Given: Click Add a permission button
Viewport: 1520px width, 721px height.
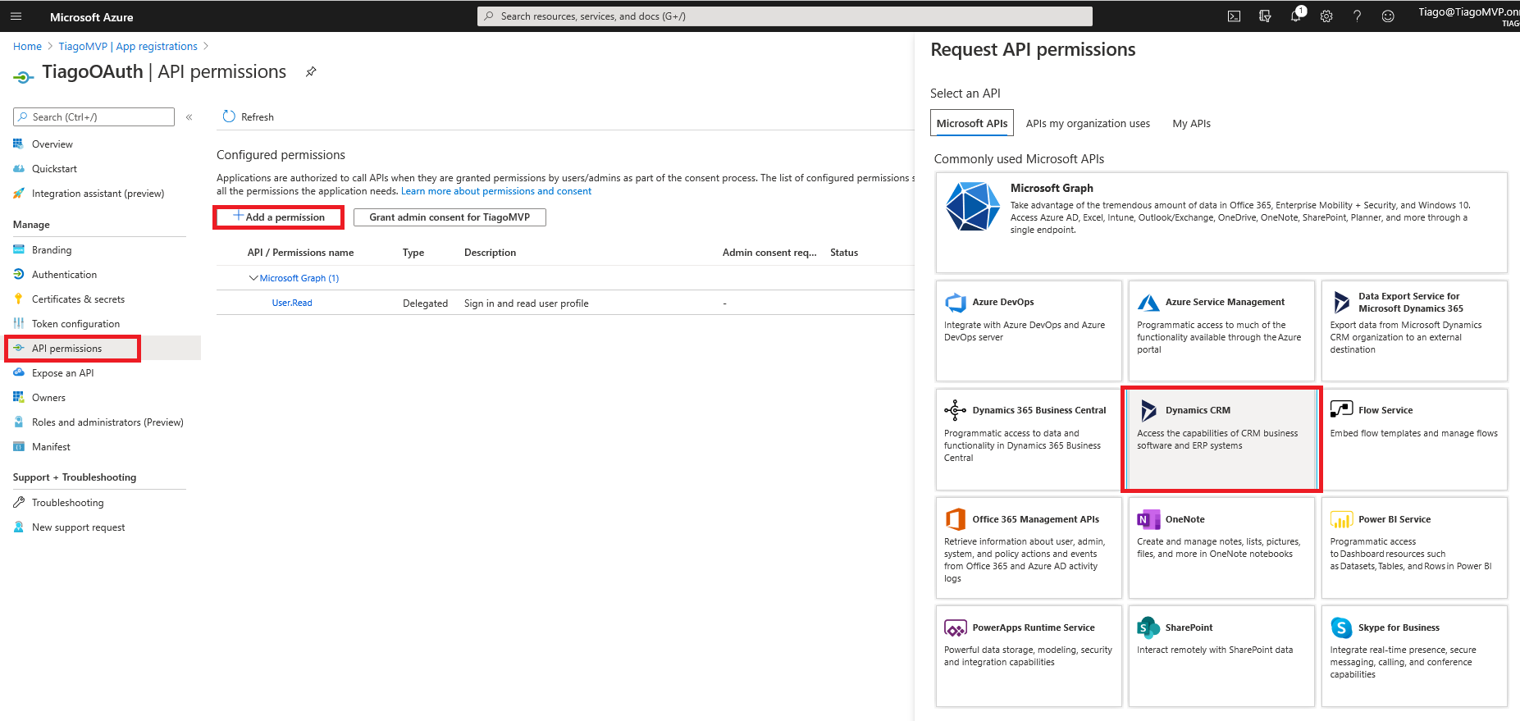Looking at the screenshot, I should [279, 217].
